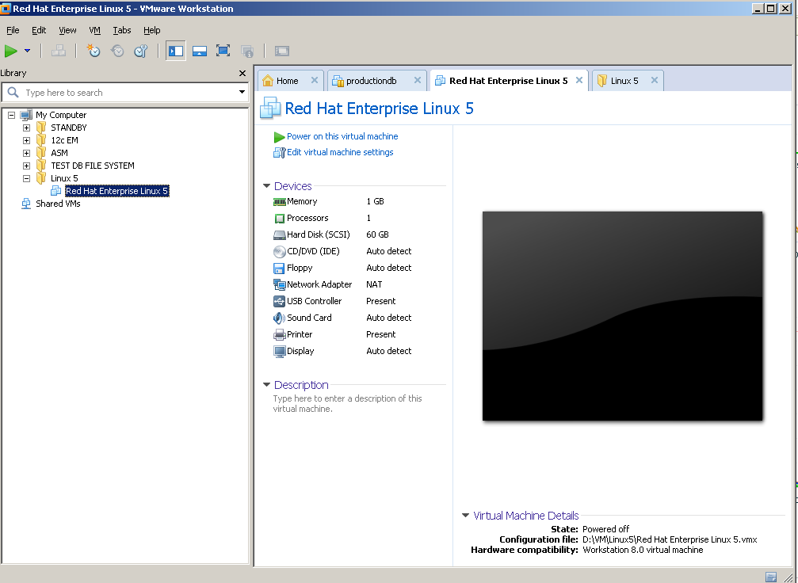Screen dimensions: 798x583
Task: Collapse the Virtual Machine Details section
Action: (465, 516)
